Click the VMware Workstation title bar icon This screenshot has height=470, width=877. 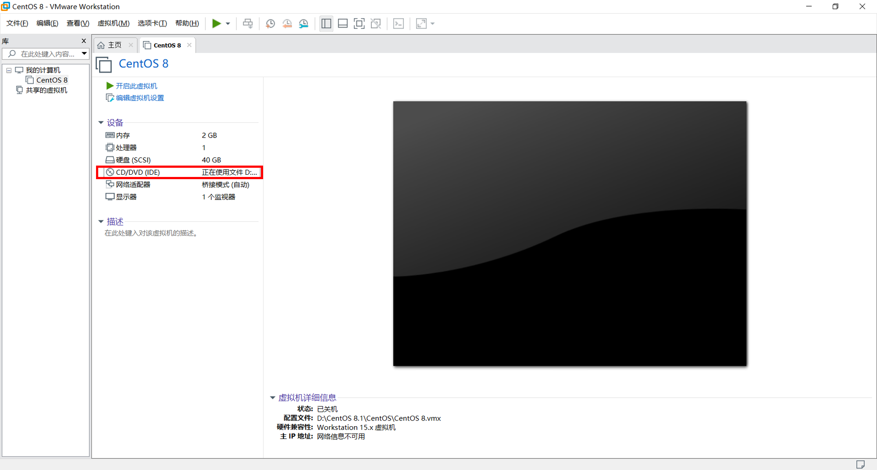[6, 6]
